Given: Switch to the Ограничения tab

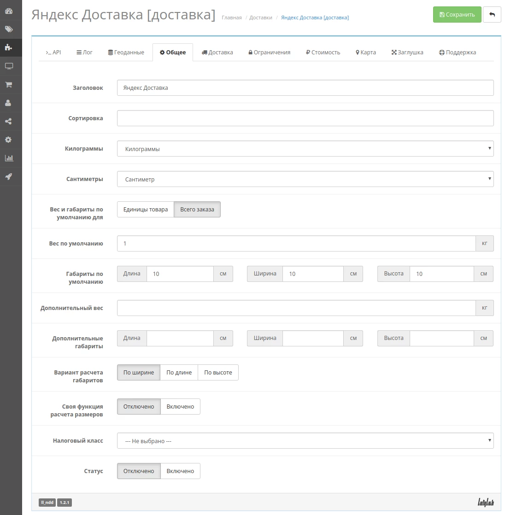Looking at the screenshot, I should point(270,52).
